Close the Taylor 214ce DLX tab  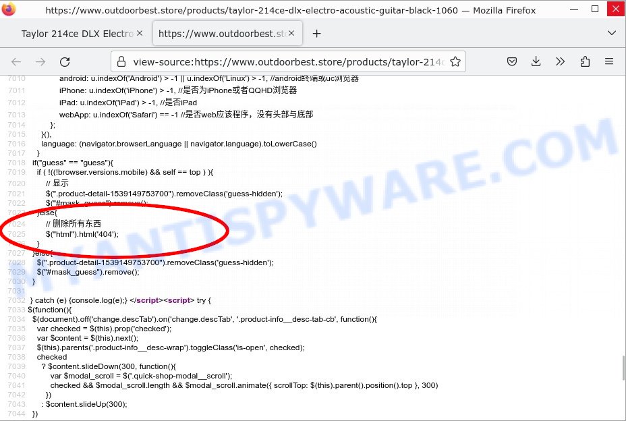(140, 33)
